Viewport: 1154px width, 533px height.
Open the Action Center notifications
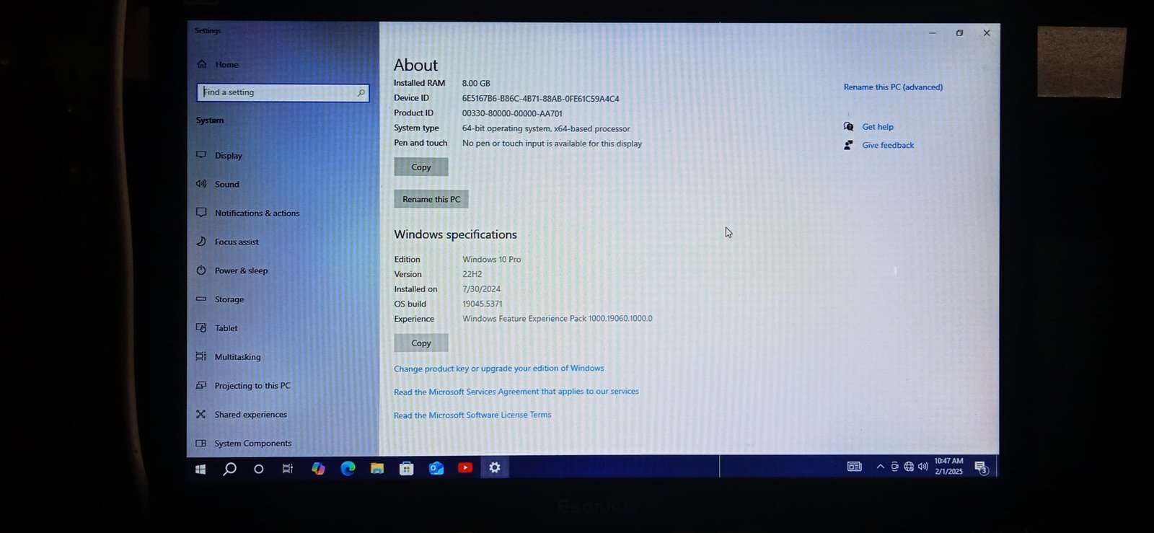pos(981,467)
